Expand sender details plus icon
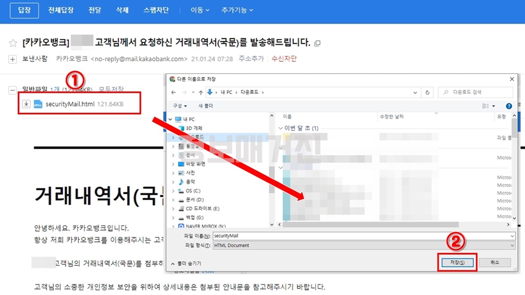The image size is (525, 295). click(x=12, y=59)
